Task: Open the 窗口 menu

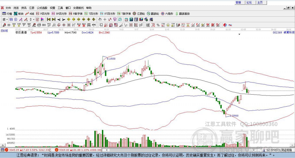Action: point(68,8)
